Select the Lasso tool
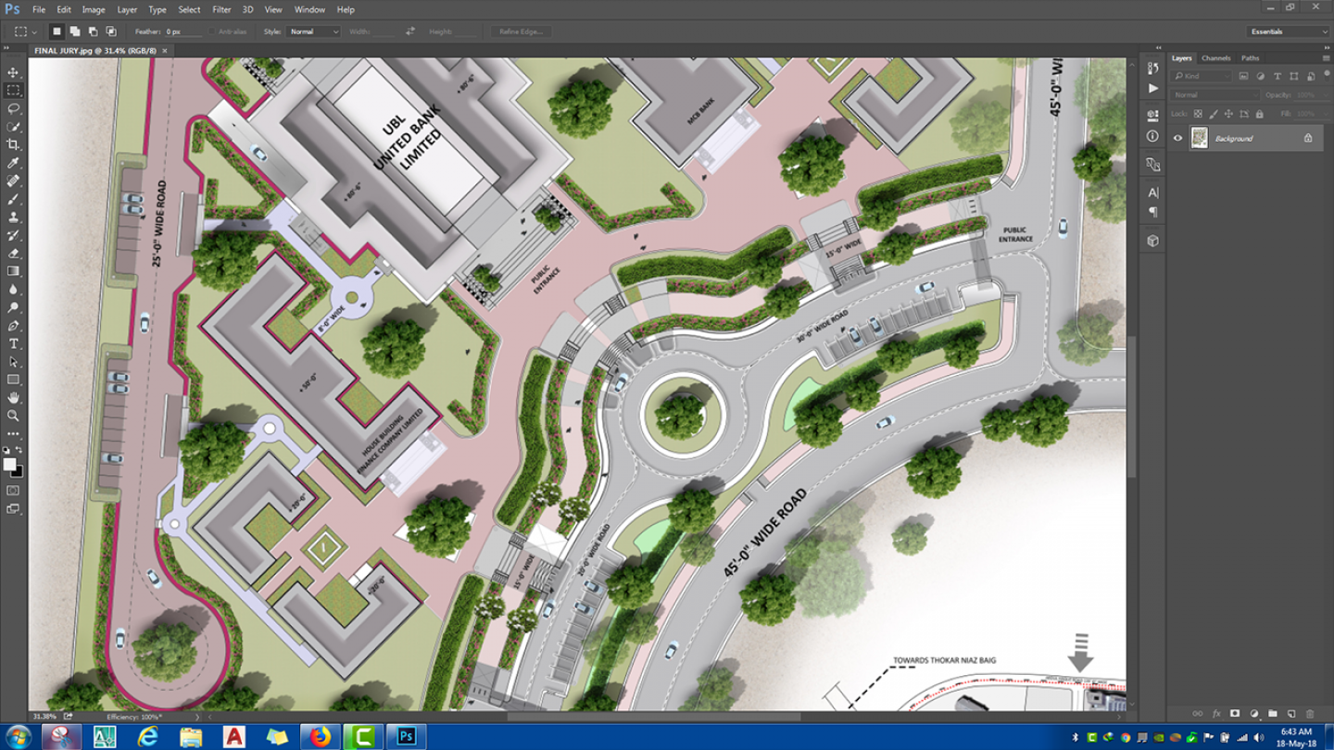The image size is (1334, 750). click(13, 108)
